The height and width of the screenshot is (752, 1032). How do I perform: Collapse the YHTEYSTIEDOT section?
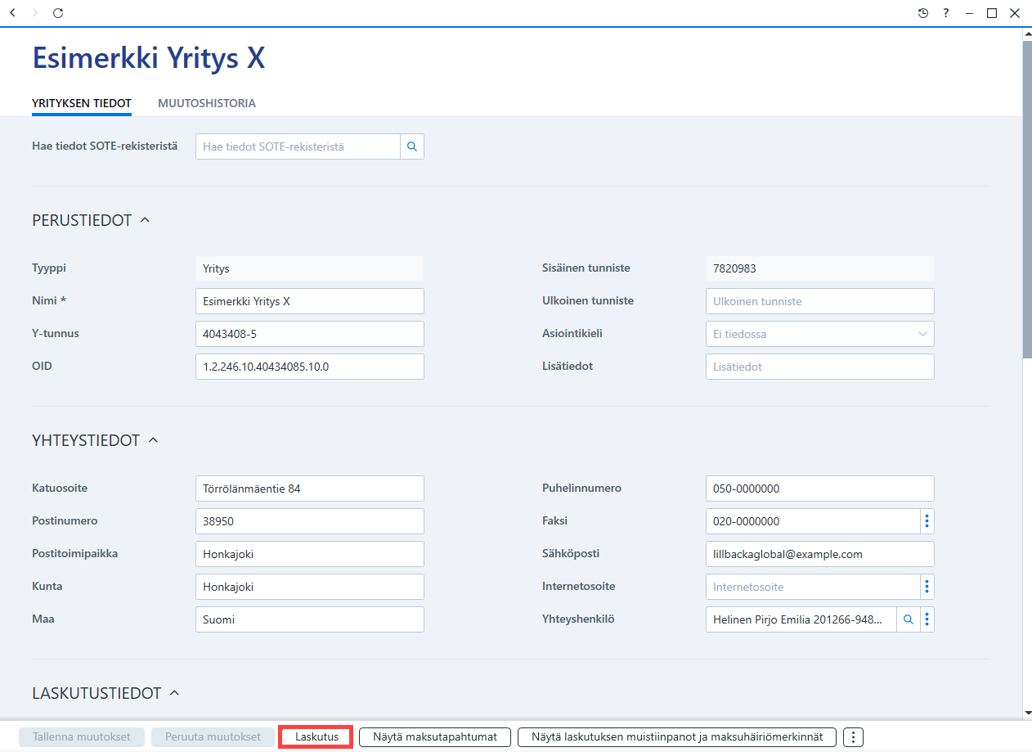point(153,440)
